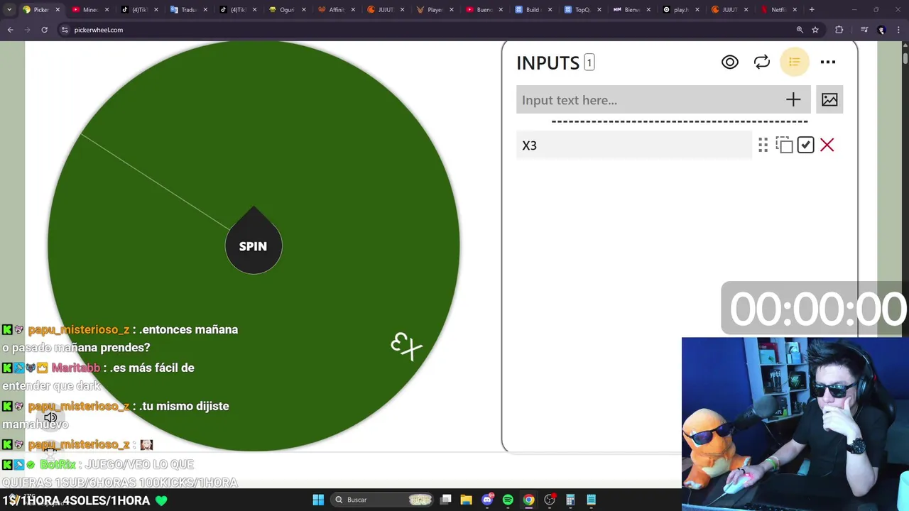Bookmark this page with the star icon
Screen dimensions: 909x511
(815, 30)
